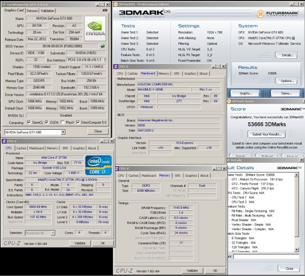Open the Processor #1 selection dropdown

[53, 233]
